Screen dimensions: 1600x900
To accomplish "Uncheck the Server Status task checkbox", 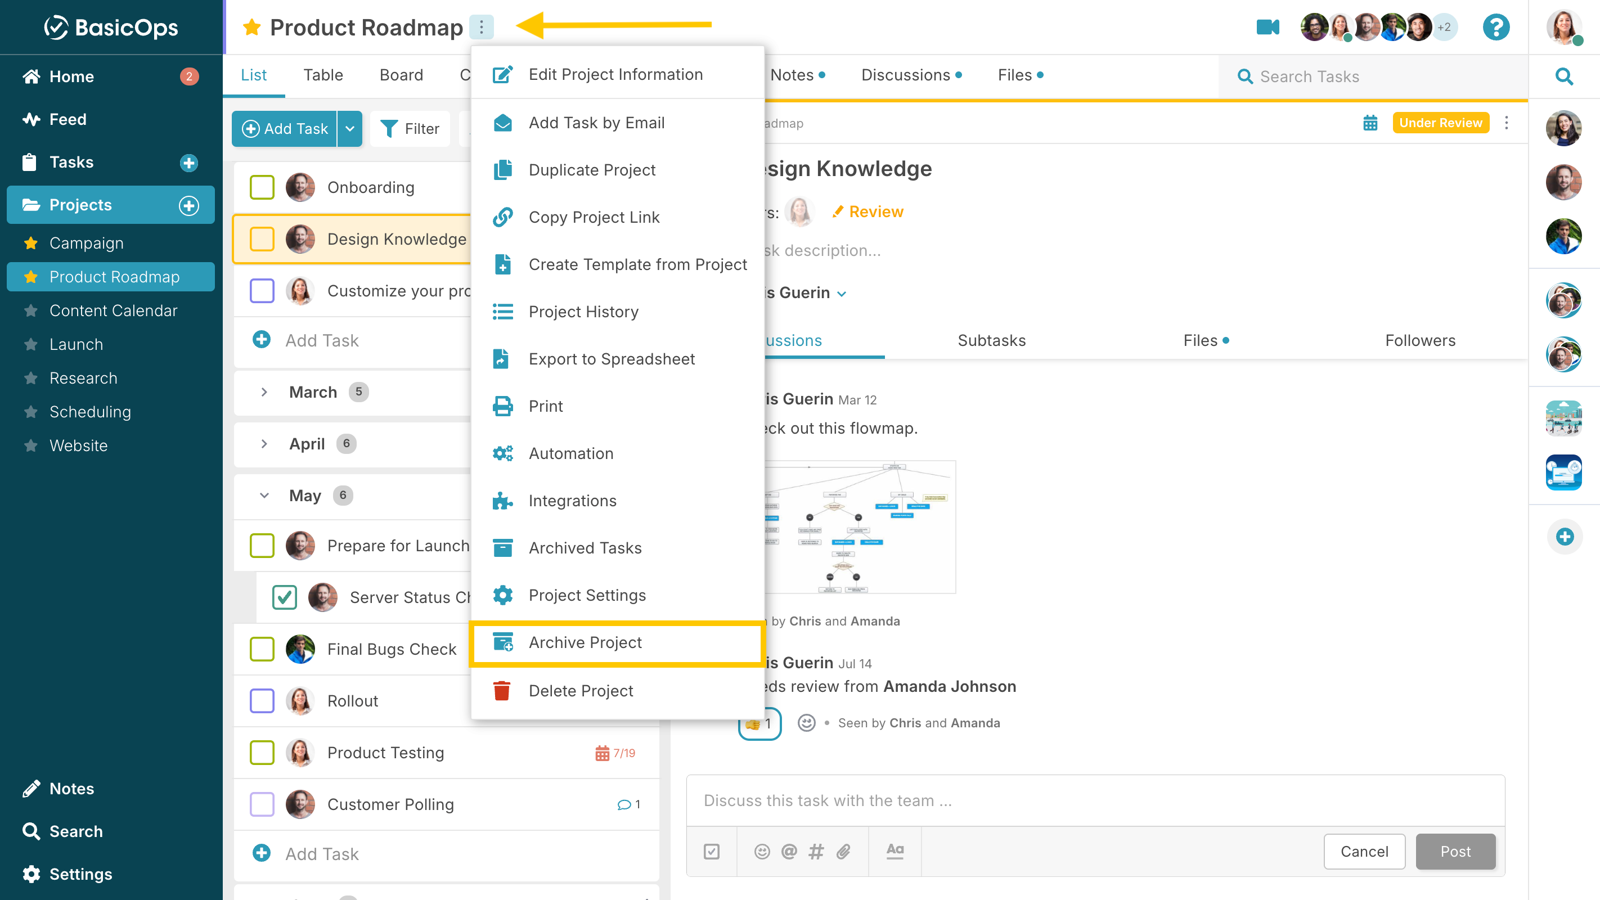I will coord(285,597).
